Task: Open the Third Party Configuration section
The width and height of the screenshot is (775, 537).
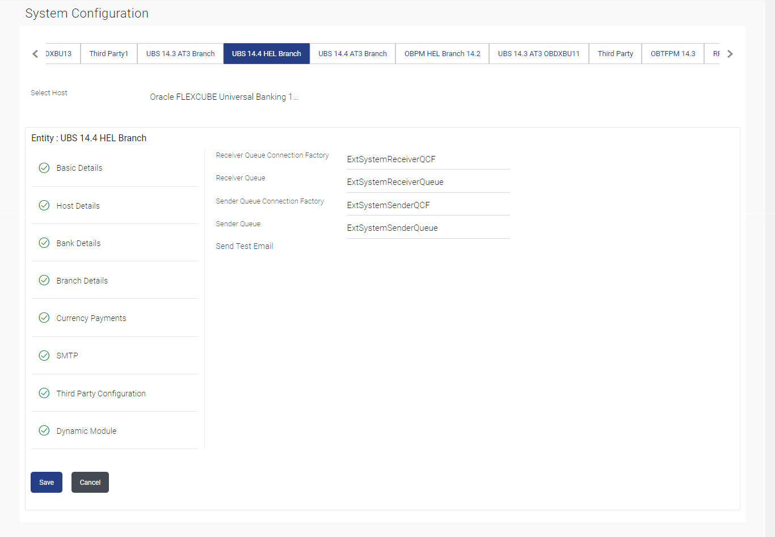Action: coord(115,393)
